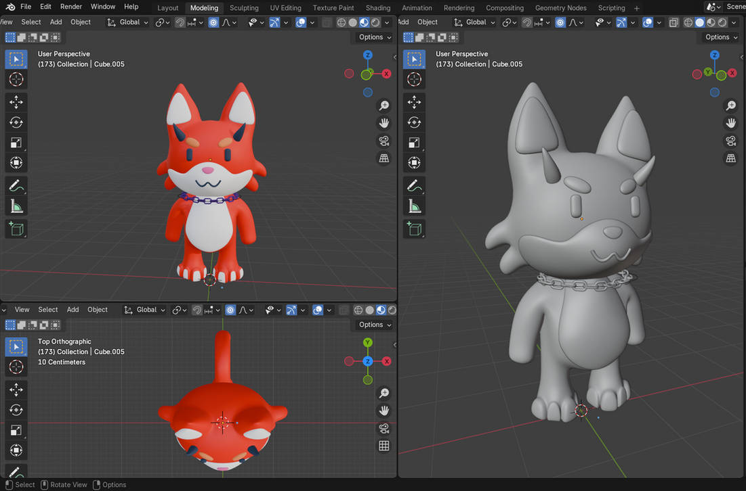This screenshot has height=491, width=746.
Task: Toggle proportional editing in top-left viewport header
Action: [213, 22]
